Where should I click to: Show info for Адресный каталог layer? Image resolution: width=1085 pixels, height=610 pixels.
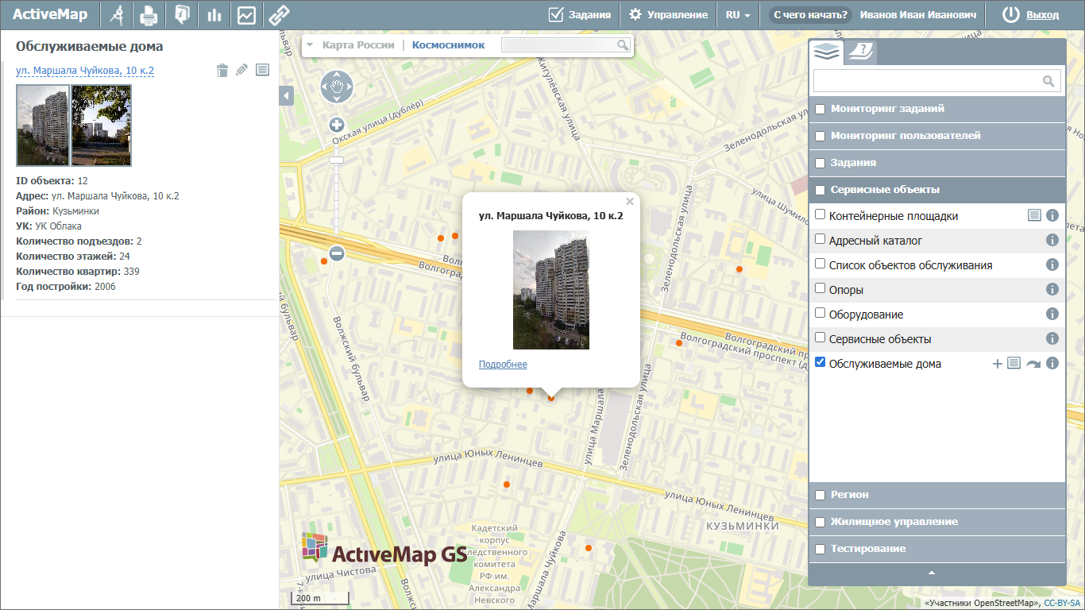pyautogui.click(x=1052, y=241)
